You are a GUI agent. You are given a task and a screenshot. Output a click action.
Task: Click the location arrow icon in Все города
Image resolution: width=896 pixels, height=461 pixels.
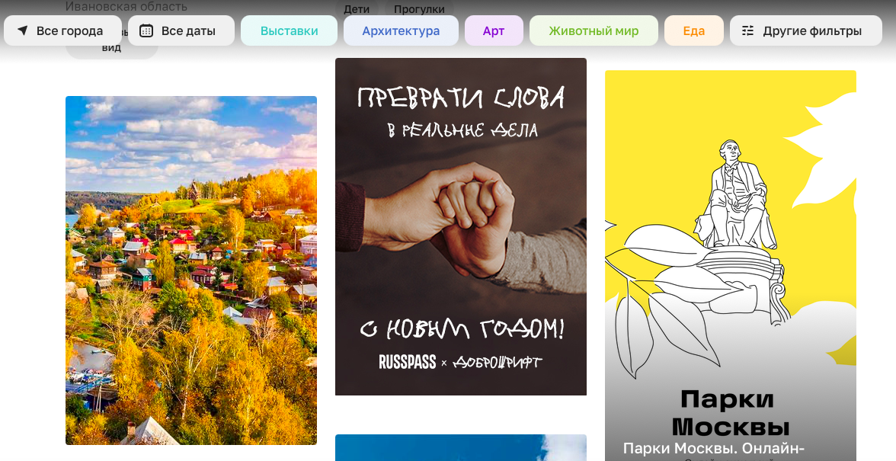point(22,30)
